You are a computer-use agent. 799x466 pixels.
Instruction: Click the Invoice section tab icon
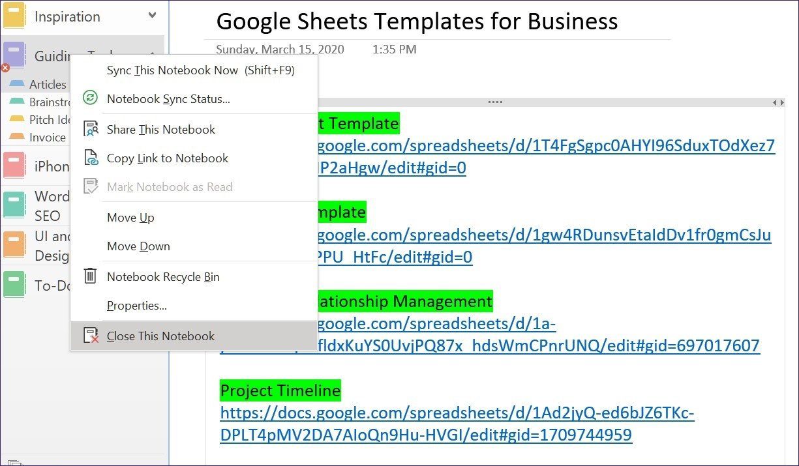pos(18,137)
